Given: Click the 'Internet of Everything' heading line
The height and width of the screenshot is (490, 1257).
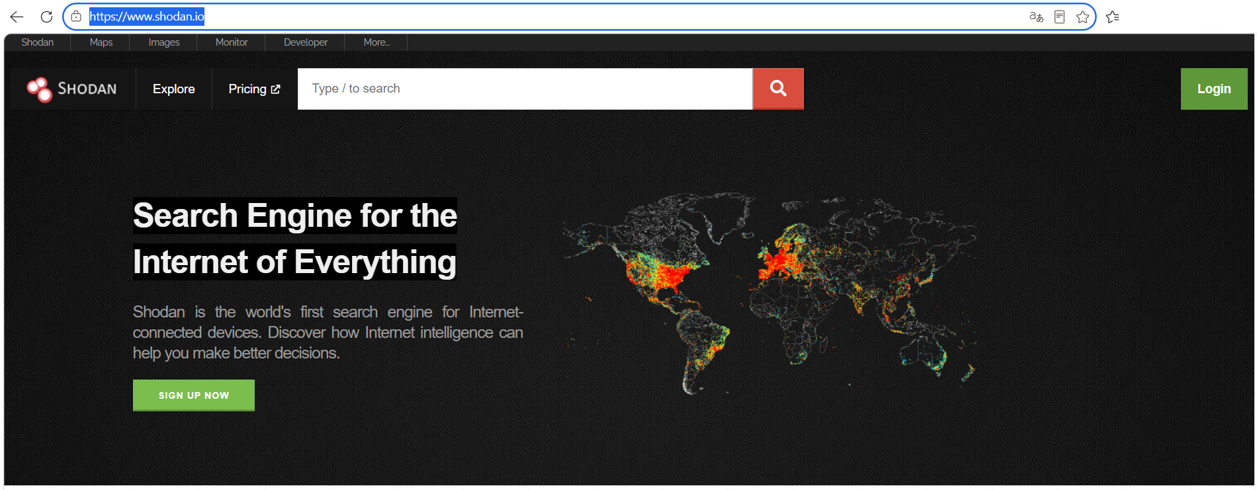Looking at the screenshot, I should tap(294, 262).
